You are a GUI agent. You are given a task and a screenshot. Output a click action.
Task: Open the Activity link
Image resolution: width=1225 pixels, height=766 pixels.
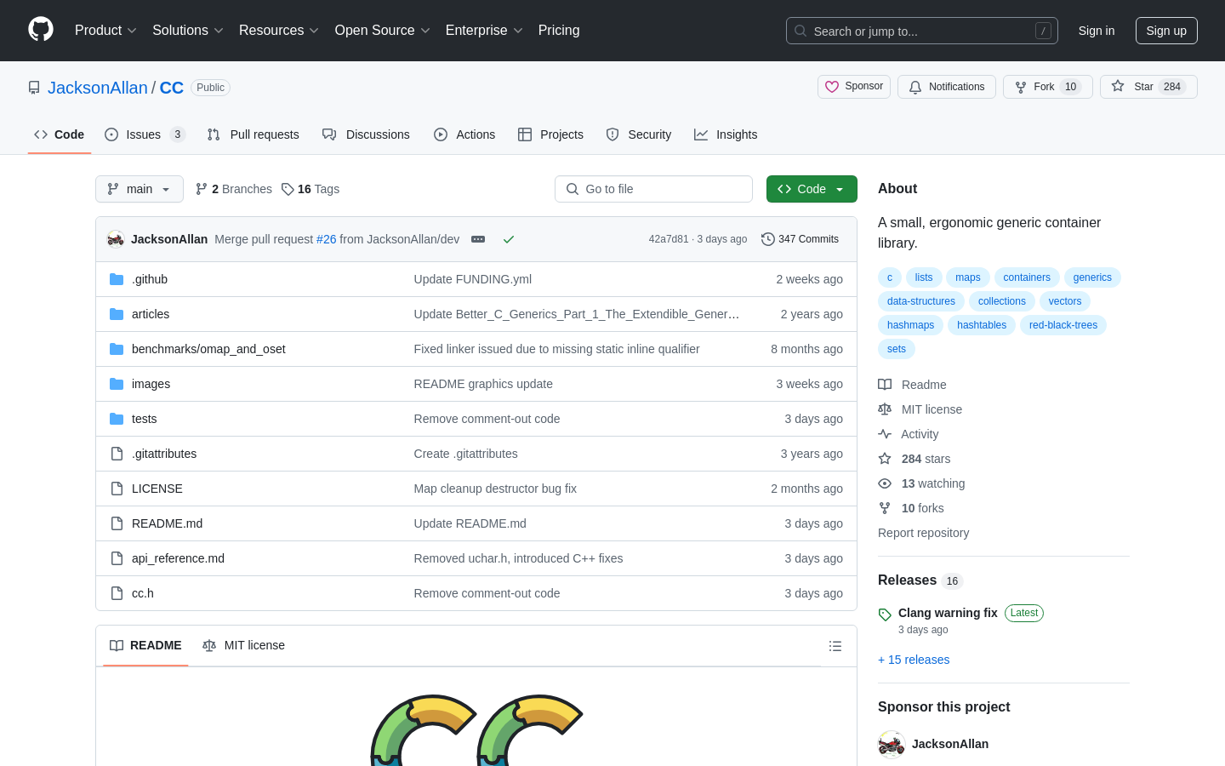(909, 434)
